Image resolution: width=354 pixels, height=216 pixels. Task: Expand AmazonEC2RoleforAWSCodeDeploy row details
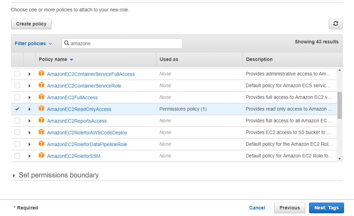click(29, 132)
